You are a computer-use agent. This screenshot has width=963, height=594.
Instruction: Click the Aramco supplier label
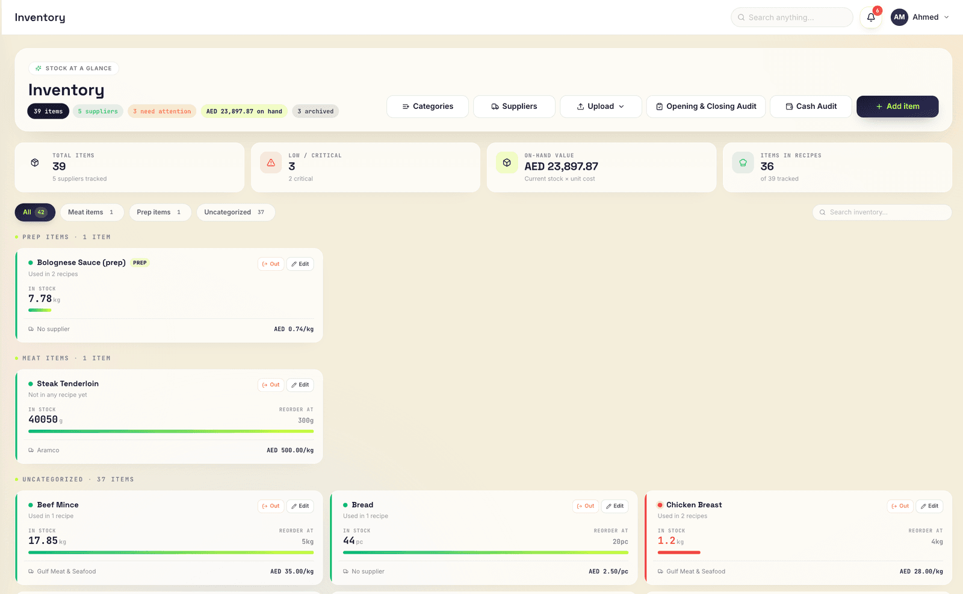tap(48, 450)
